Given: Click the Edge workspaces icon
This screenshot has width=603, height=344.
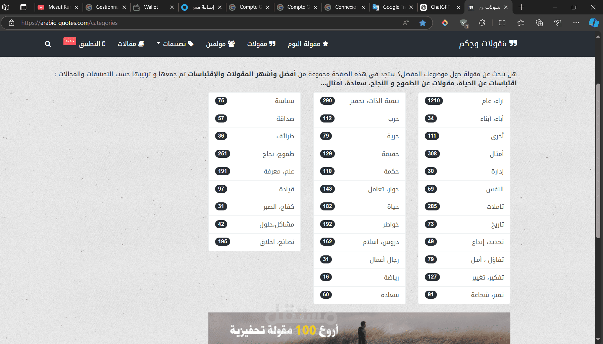Looking at the screenshot, I should click(x=6, y=7).
